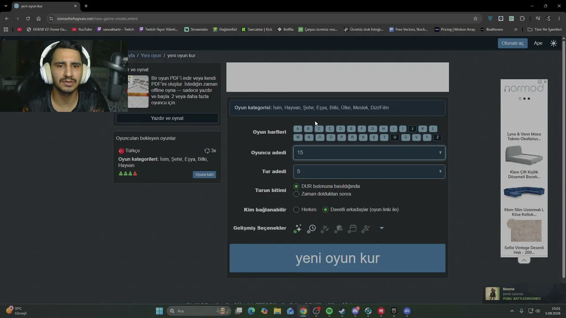Toggle the calendar advanced option icon
The image size is (566, 318).
tap(352, 228)
